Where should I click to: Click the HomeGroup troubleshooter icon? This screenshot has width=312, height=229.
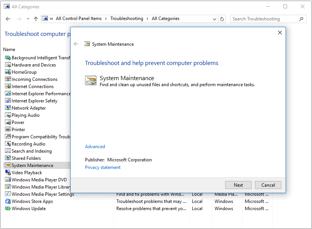pos(8,72)
